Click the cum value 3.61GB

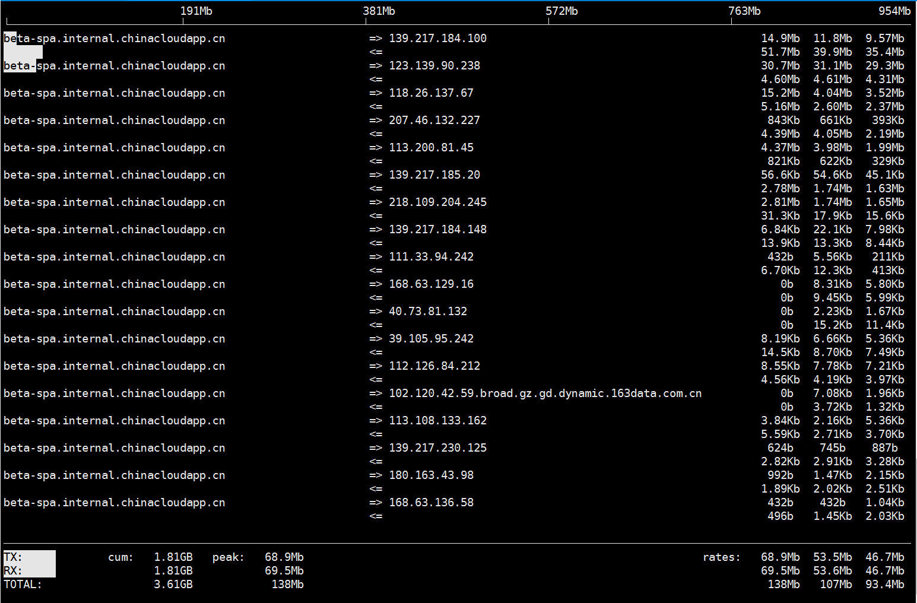pos(173,584)
